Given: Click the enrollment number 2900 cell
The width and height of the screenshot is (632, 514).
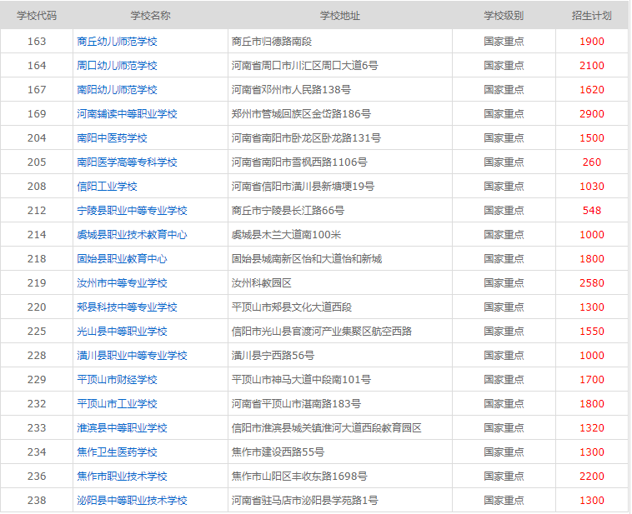Looking at the screenshot, I should pos(591,113).
